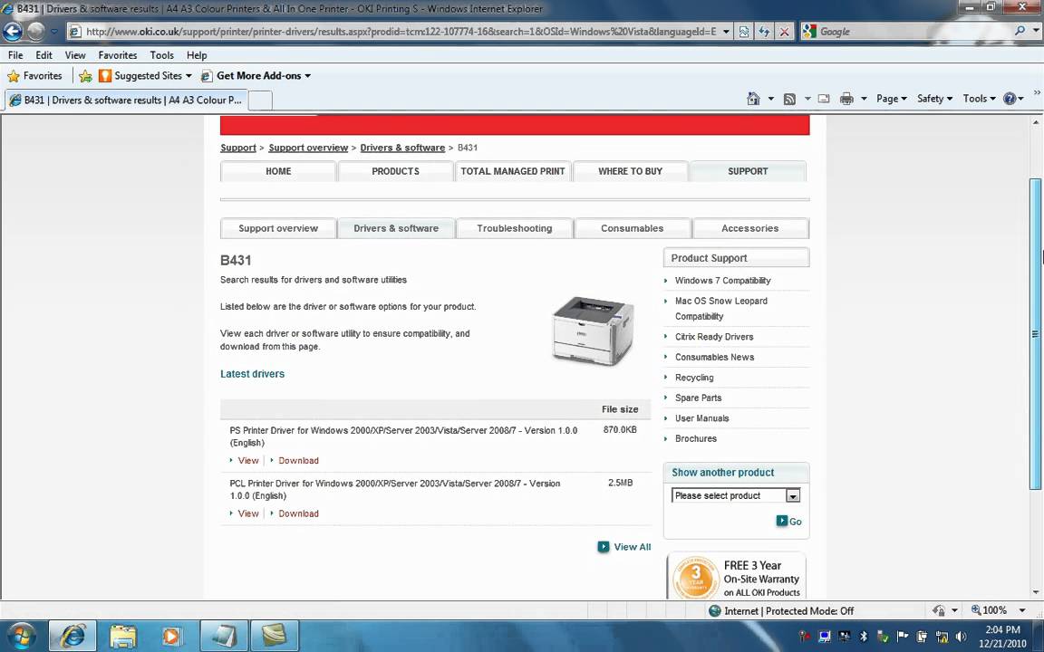Click Support breadcrumb link
Screen dimensions: 1044x652
pos(238,148)
